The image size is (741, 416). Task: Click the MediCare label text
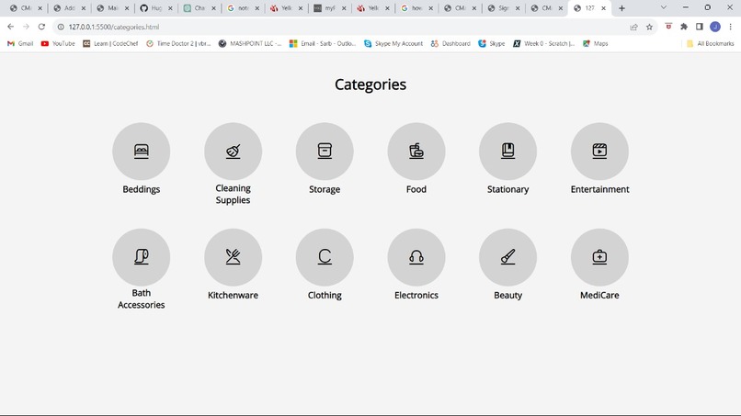point(599,295)
